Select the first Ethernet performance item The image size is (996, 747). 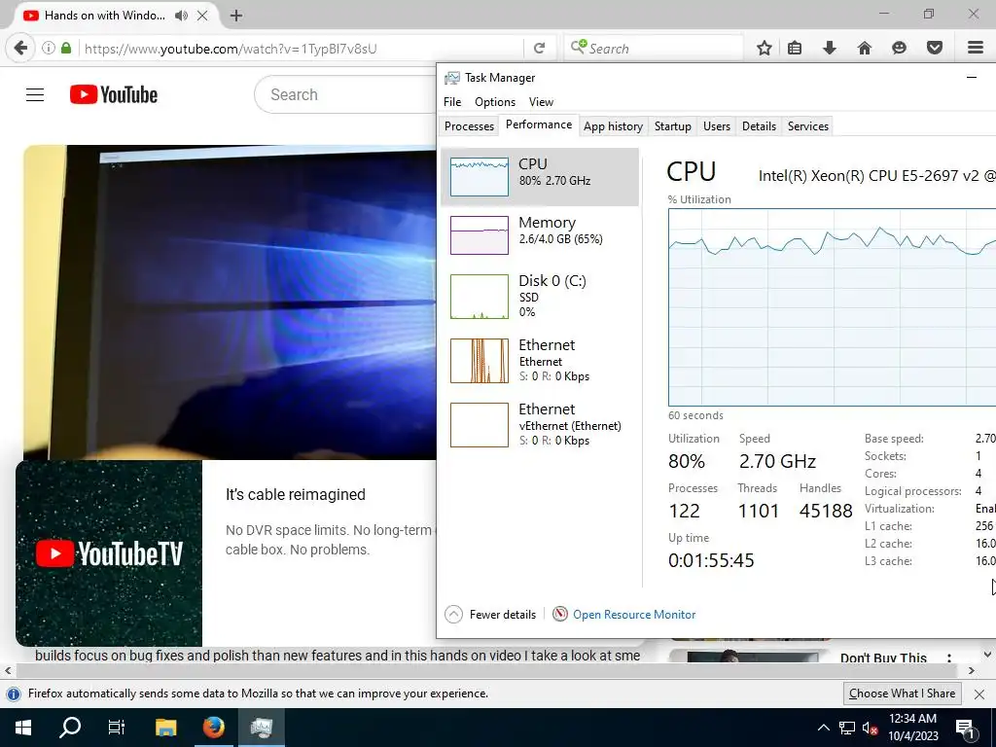coord(539,360)
